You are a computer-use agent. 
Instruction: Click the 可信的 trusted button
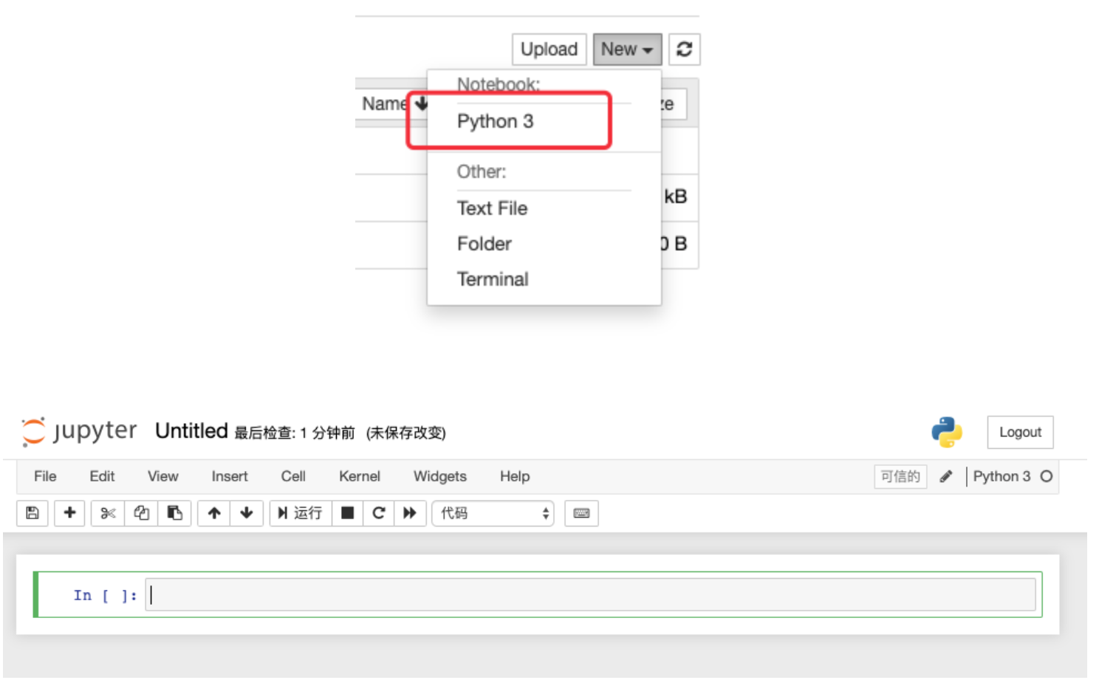point(900,476)
